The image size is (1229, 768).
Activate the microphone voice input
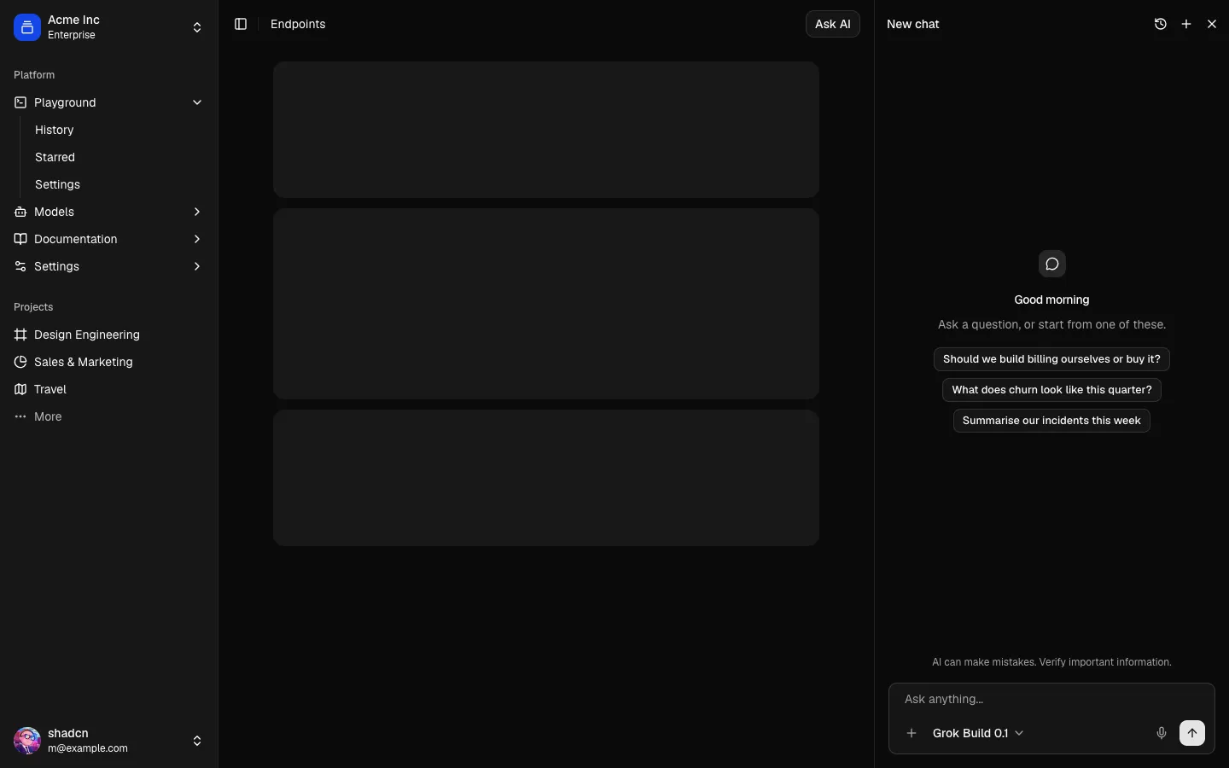[1162, 733]
